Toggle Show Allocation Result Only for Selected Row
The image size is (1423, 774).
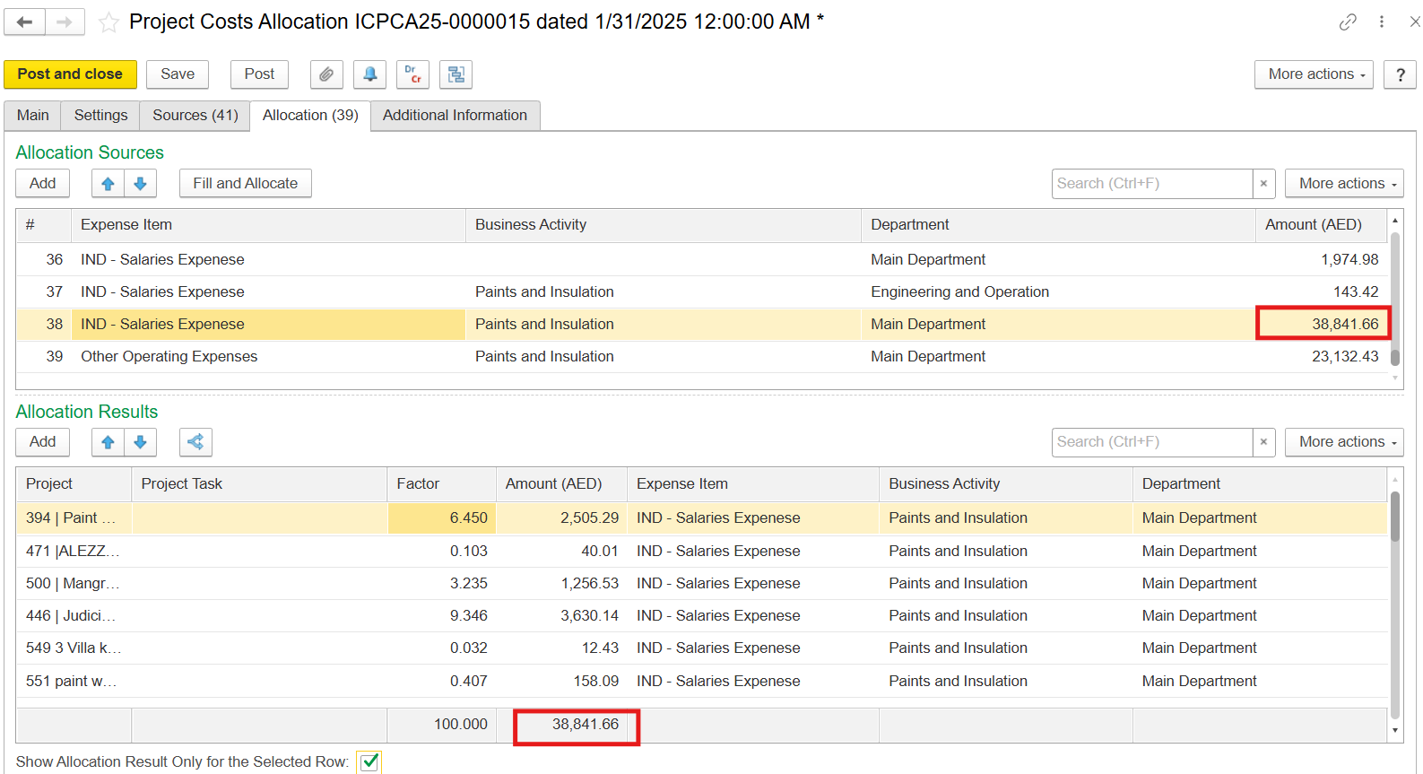tap(369, 762)
